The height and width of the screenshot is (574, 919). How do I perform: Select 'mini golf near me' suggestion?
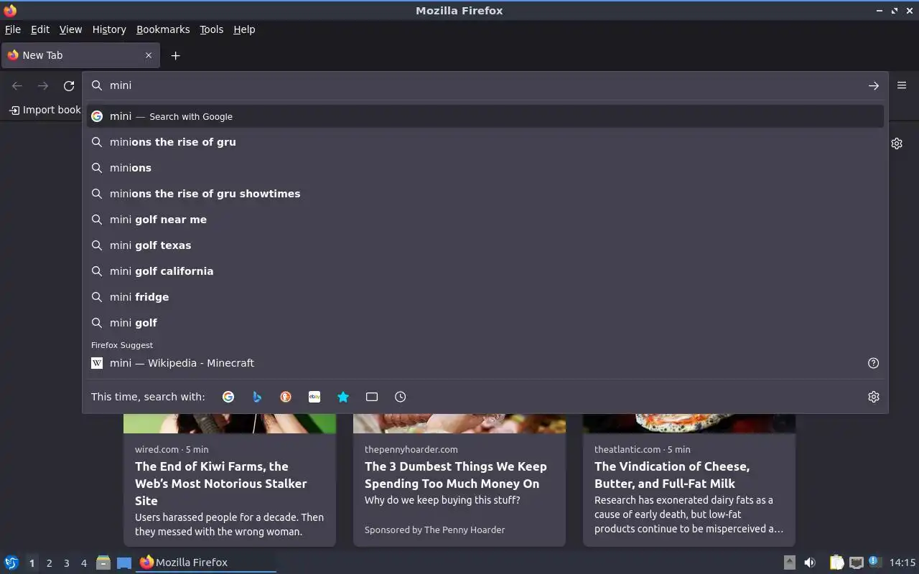pyautogui.click(x=485, y=220)
